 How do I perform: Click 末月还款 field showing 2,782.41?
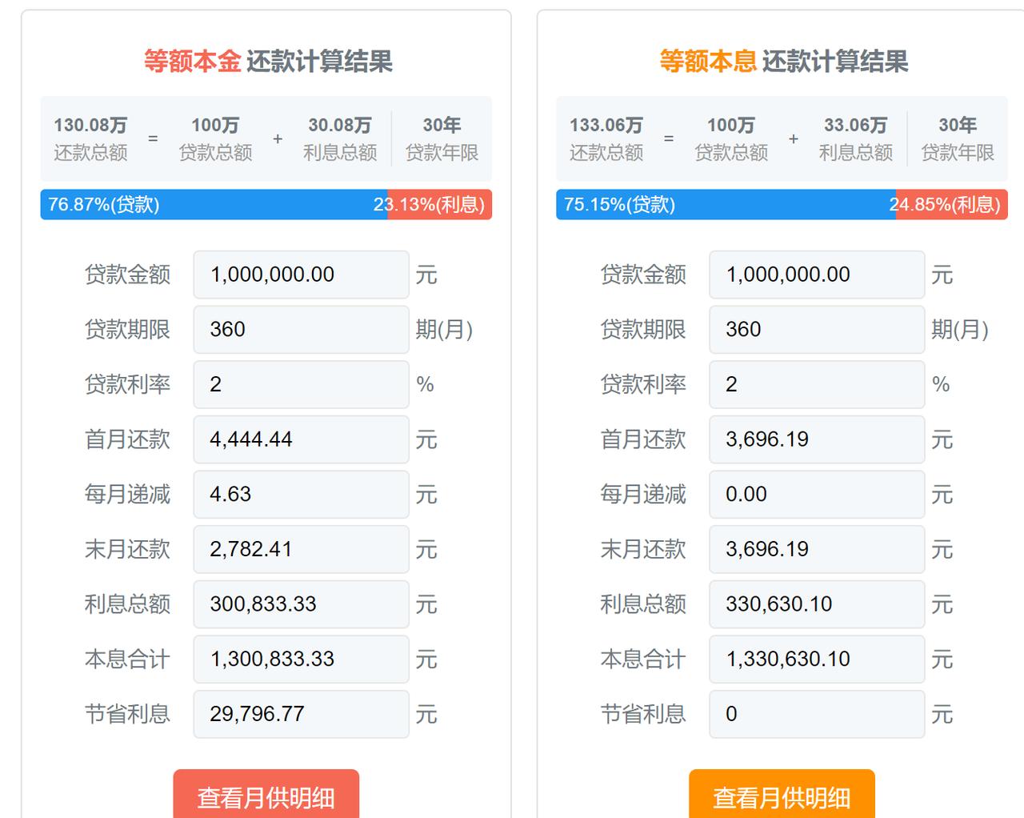point(301,549)
